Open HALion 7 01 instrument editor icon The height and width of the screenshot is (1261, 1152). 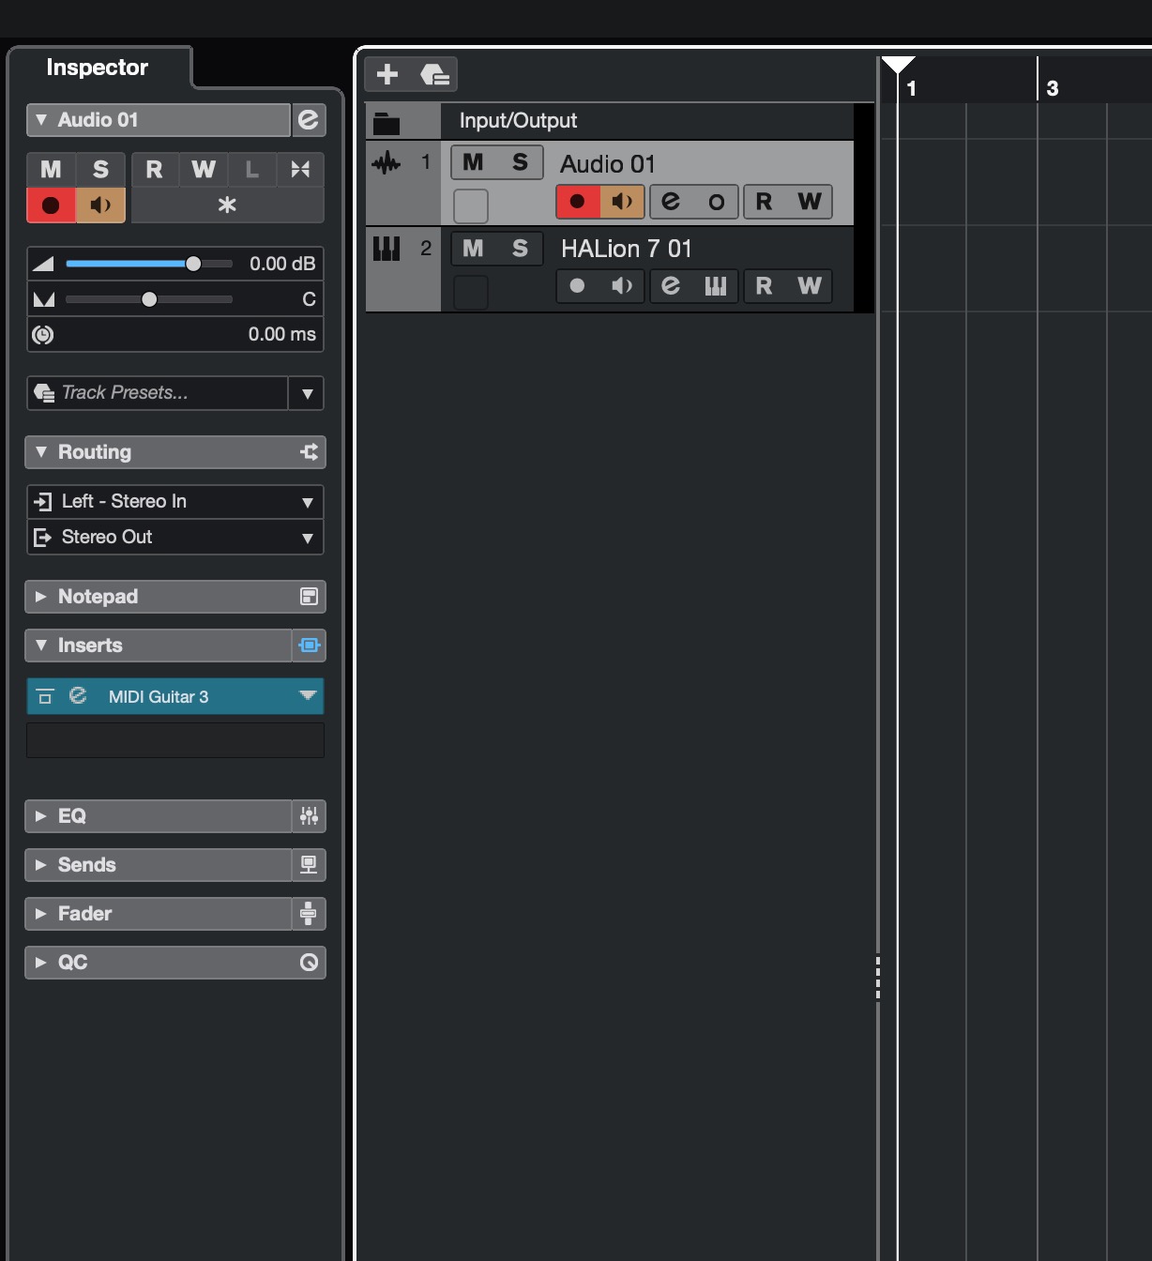click(x=716, y=286)
